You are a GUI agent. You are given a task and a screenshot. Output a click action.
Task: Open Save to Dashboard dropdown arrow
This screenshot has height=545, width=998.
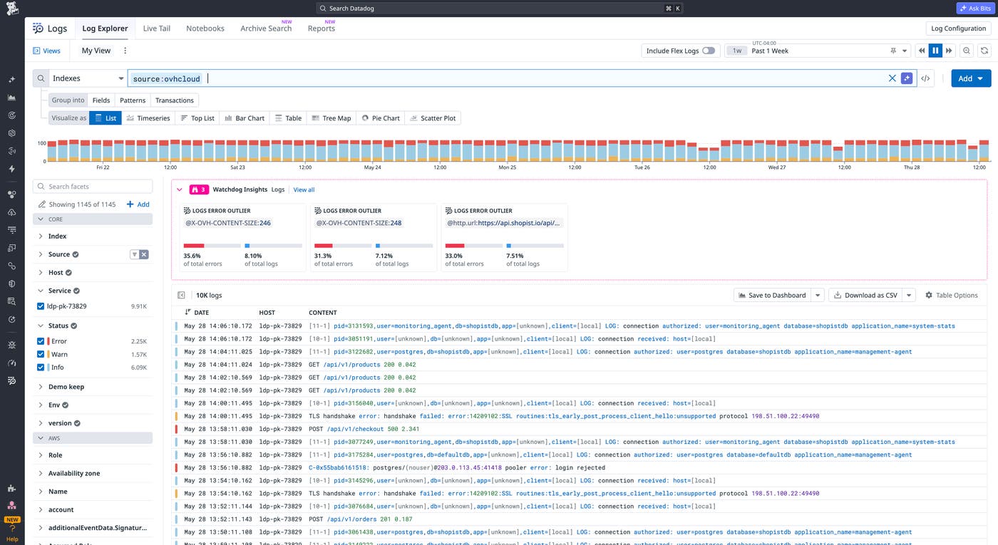coord(818,295)
